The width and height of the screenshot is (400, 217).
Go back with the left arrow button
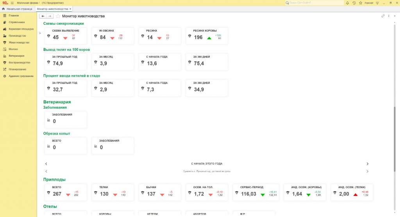[x=43, y=16]
